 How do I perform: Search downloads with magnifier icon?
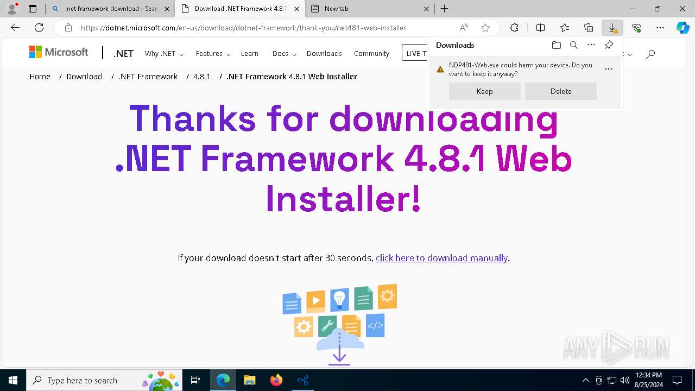coord(573,45)
